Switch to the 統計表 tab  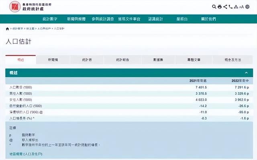pyautogui.click(x=87, y=60)
